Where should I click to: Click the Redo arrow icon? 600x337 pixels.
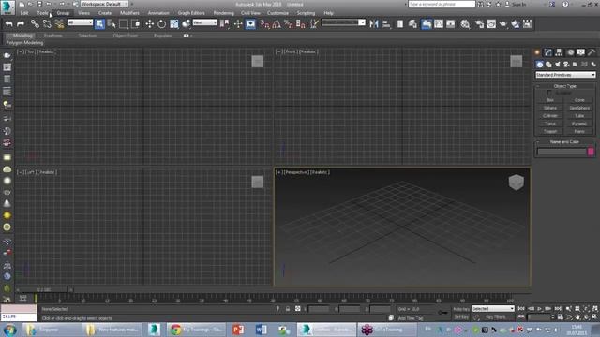click(x=21, y=24)
